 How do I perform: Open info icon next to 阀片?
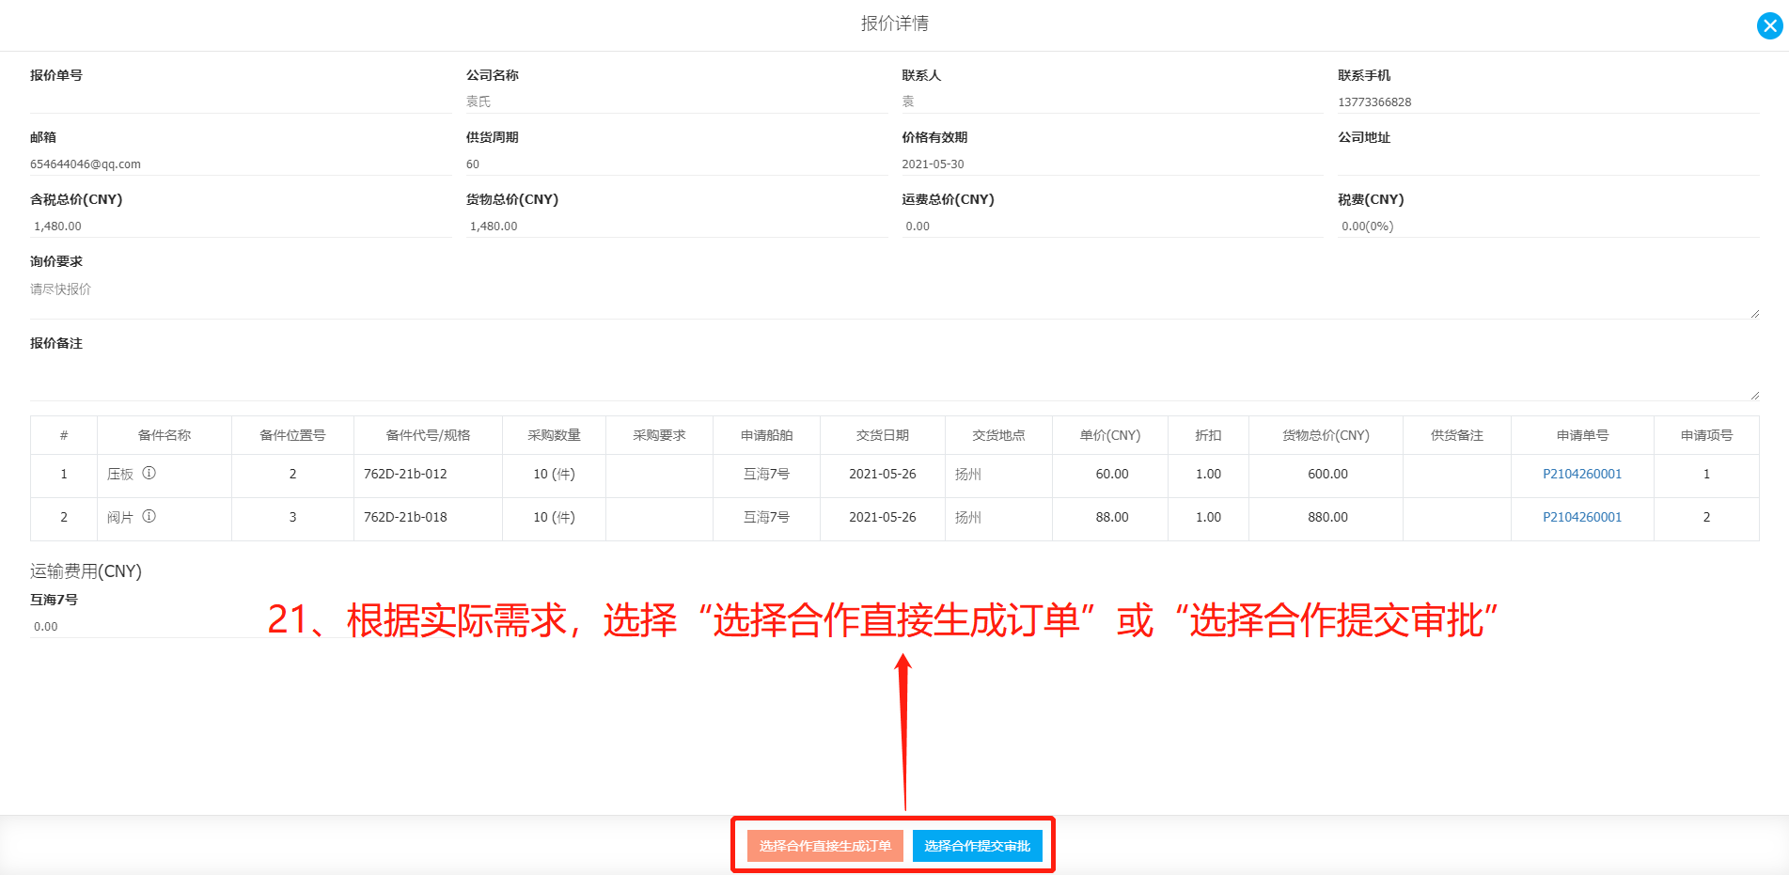tap(149, 516)
